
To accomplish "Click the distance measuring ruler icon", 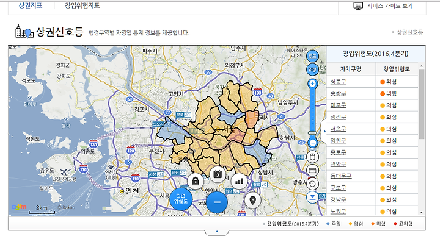I will click(x=312, y=170).
